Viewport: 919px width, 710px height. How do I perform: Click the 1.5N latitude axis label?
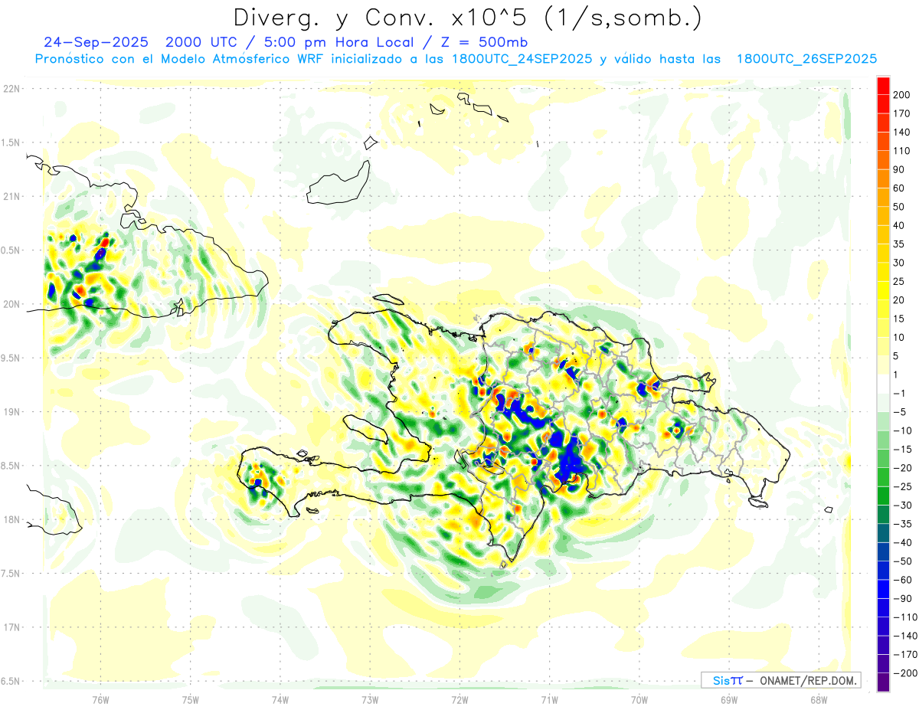[11, 142]
